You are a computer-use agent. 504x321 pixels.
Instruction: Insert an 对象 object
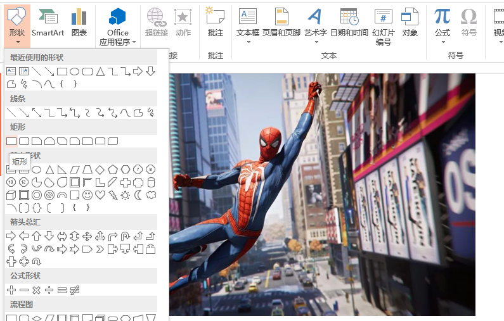410,22
